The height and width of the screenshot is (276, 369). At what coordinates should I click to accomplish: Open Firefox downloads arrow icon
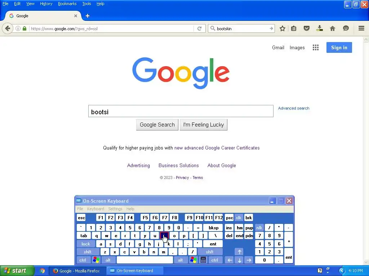tap(319, 28)
